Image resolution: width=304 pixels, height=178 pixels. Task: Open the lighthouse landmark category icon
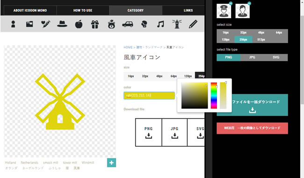[177, 24]
